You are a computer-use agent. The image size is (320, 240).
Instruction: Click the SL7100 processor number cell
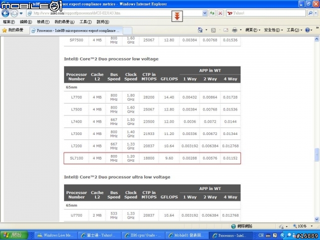coord(76,158)
